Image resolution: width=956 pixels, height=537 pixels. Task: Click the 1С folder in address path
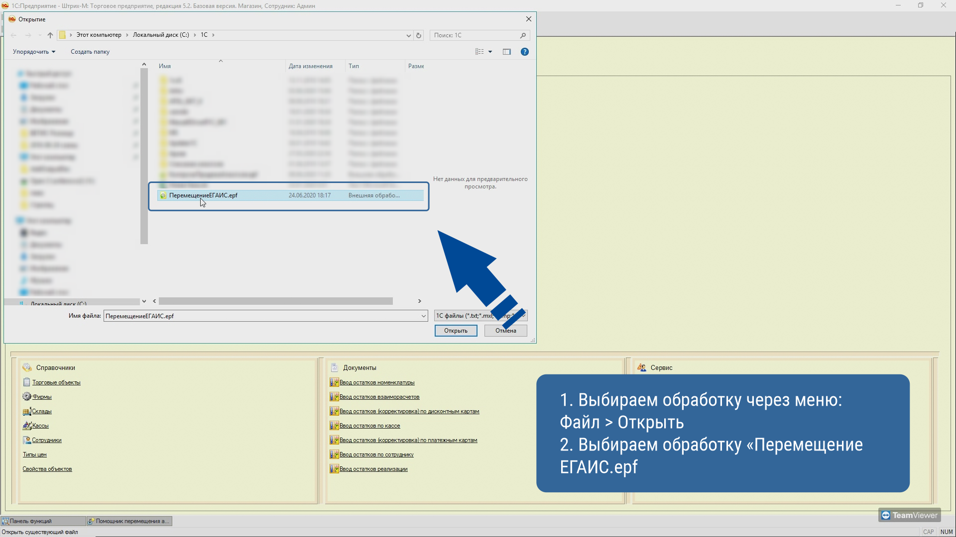(x=204, y=35)
